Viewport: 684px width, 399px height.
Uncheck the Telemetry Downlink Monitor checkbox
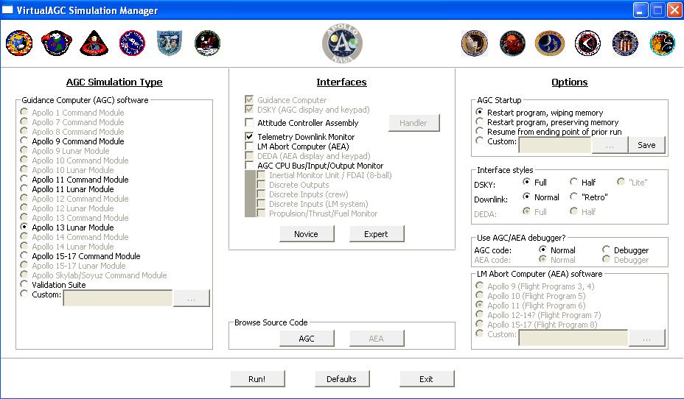250,137
